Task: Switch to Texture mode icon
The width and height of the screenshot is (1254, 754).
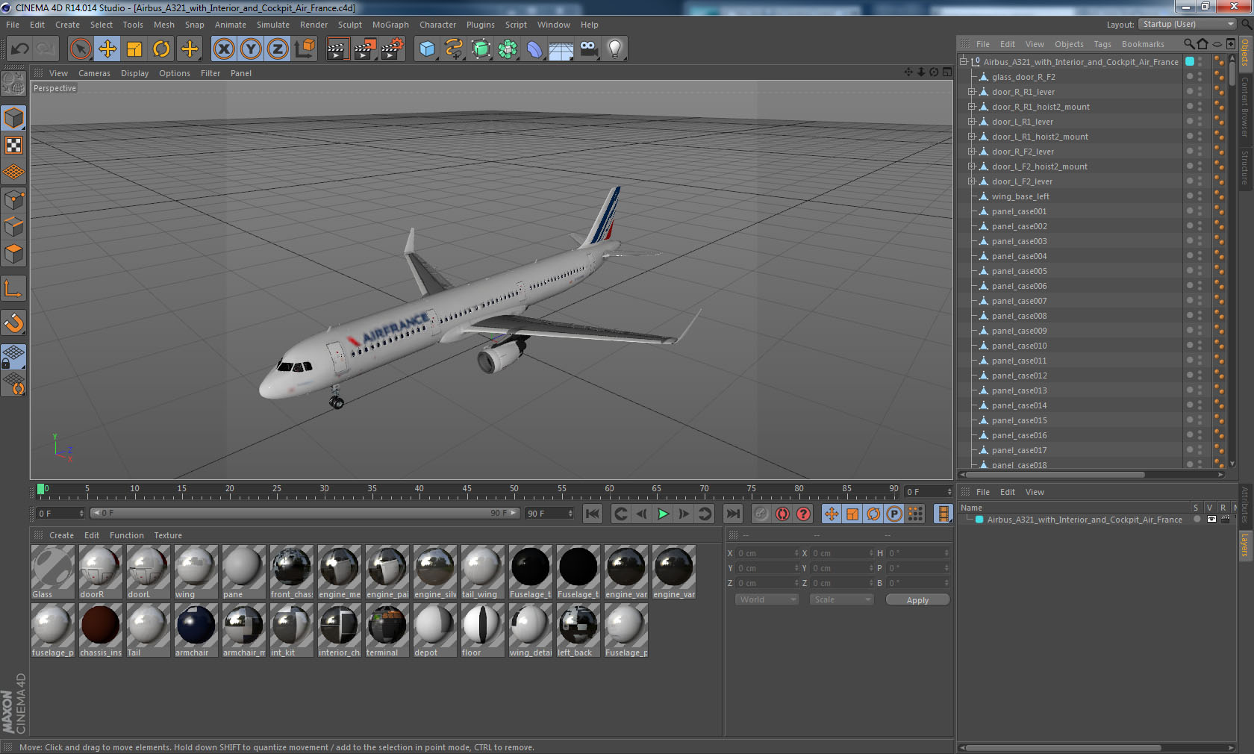Action: click(x=13, y=146)
